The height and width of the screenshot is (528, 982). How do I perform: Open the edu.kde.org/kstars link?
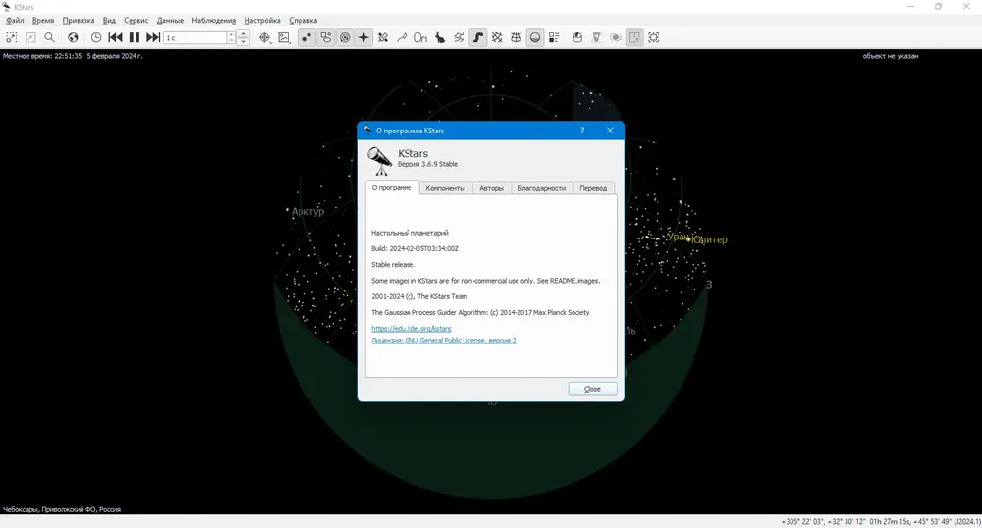click(410, 329)
